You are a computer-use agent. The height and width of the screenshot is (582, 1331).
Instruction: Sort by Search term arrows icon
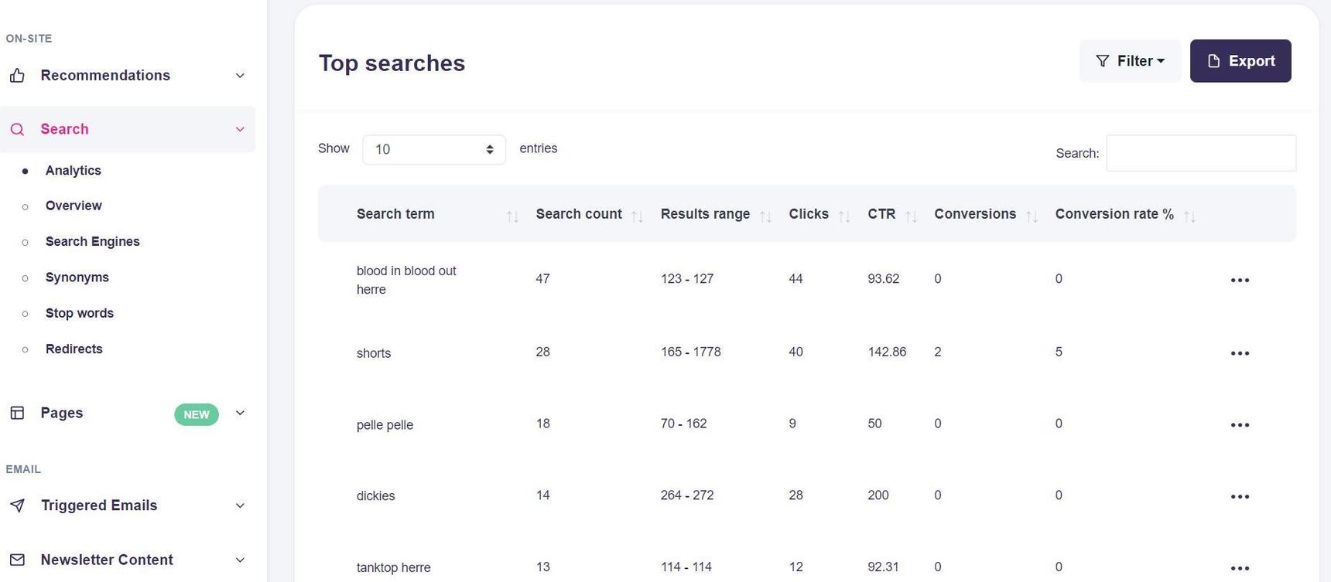tap(512, 216)
